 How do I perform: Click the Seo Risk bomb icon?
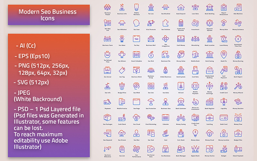(151, 55)
